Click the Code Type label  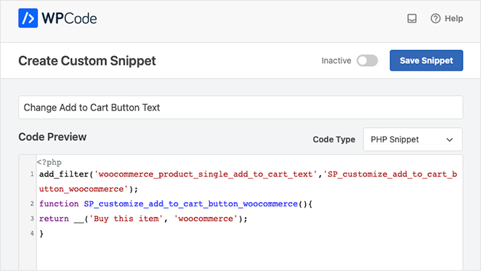coord(334,139)
